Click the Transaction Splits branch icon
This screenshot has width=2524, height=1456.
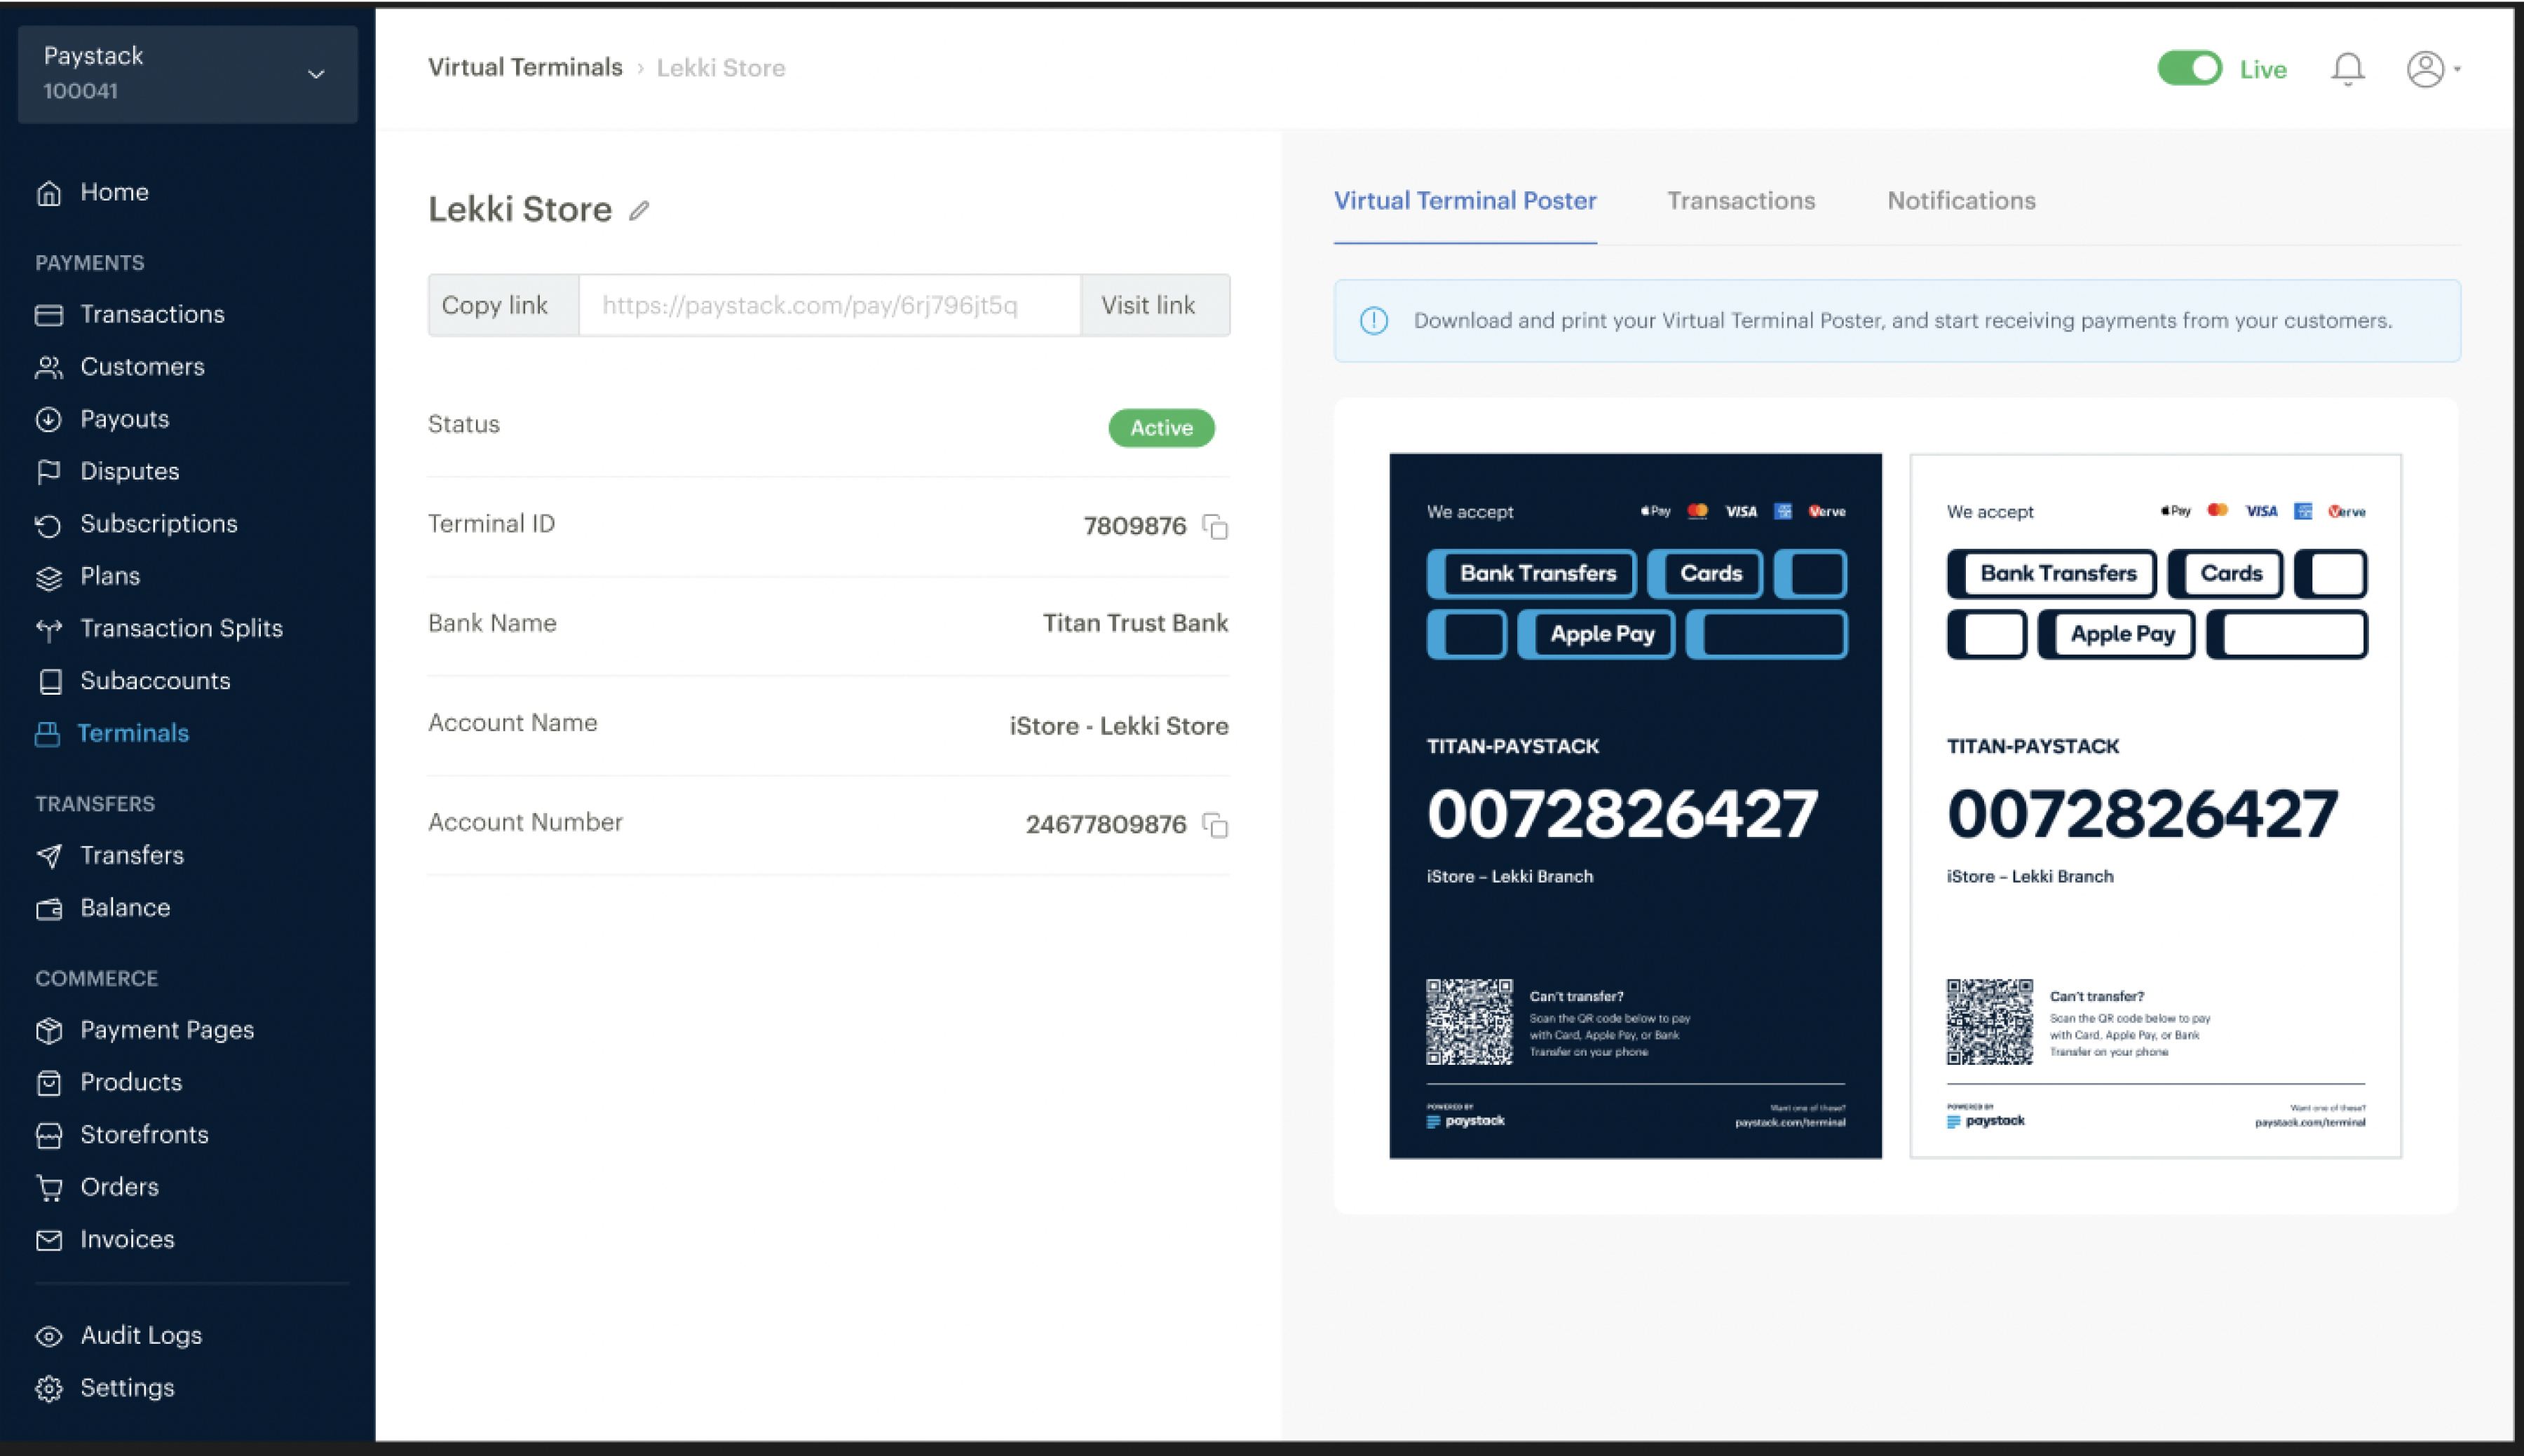[49, 629]
